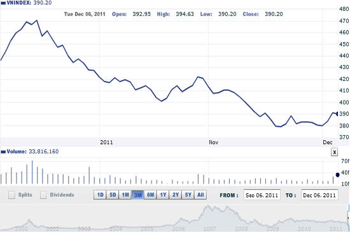This screenshot has height=232, width=350.
Task: Click the range slider handle in overview
Action: click(348, 217)
